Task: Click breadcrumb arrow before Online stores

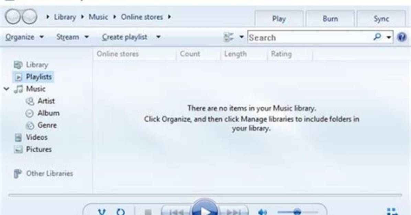Action: pyautogui.click(x=114, y=17)
